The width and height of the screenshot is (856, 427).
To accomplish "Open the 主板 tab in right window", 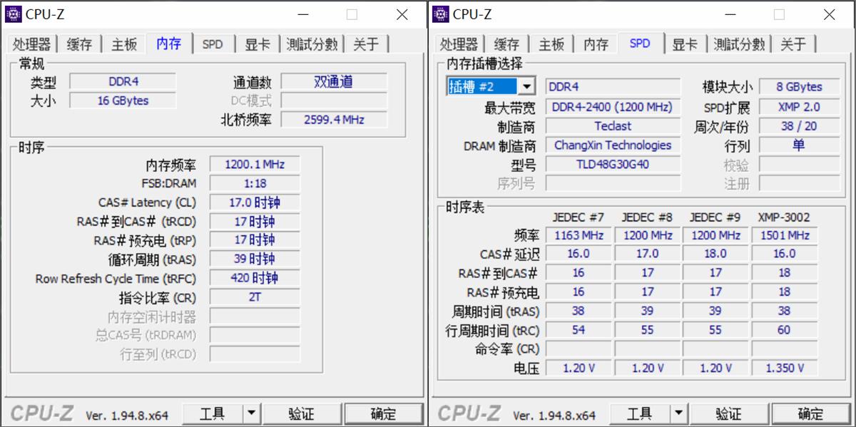I will pos(551,44).
